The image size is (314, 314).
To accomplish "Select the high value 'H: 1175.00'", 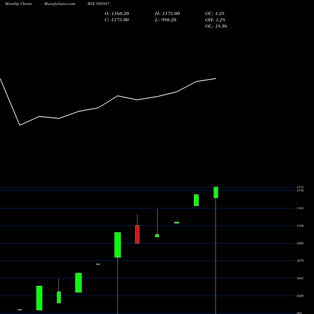I will click(x=167, y=14).
